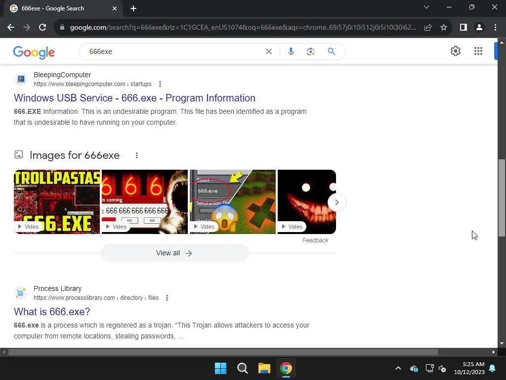Click the scrollbar up arrow
The height and width of the screenshot is (380, 506).
click(x=502, y=43)
